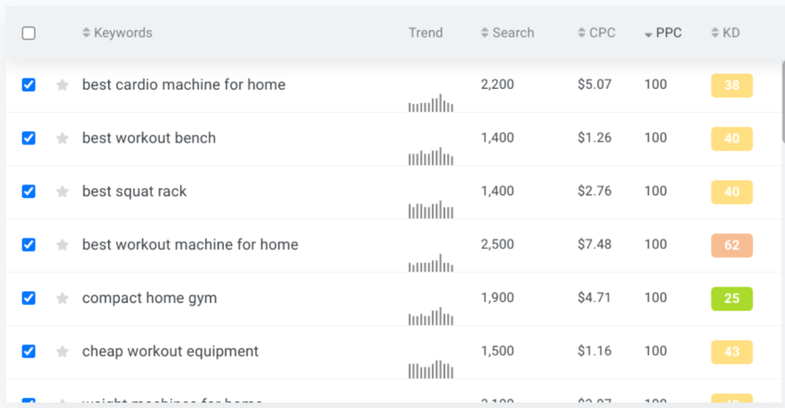Image resolution: width=785 pixels, height=408 pixels.
Task: Star the 'best workout bench' keyword
Action: pos(62,138)
